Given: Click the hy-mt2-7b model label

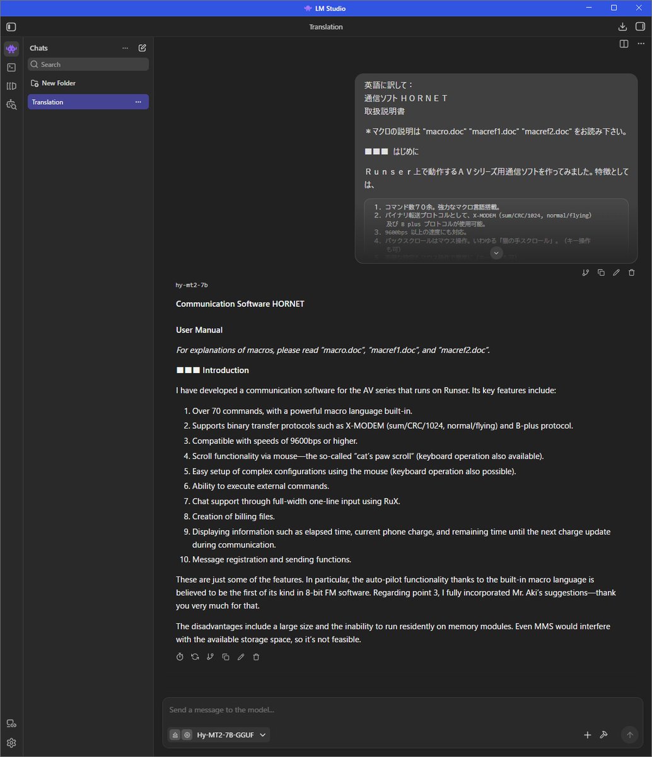Looking at the screenshot, I should pyautogui.click(x=192, y=285).
